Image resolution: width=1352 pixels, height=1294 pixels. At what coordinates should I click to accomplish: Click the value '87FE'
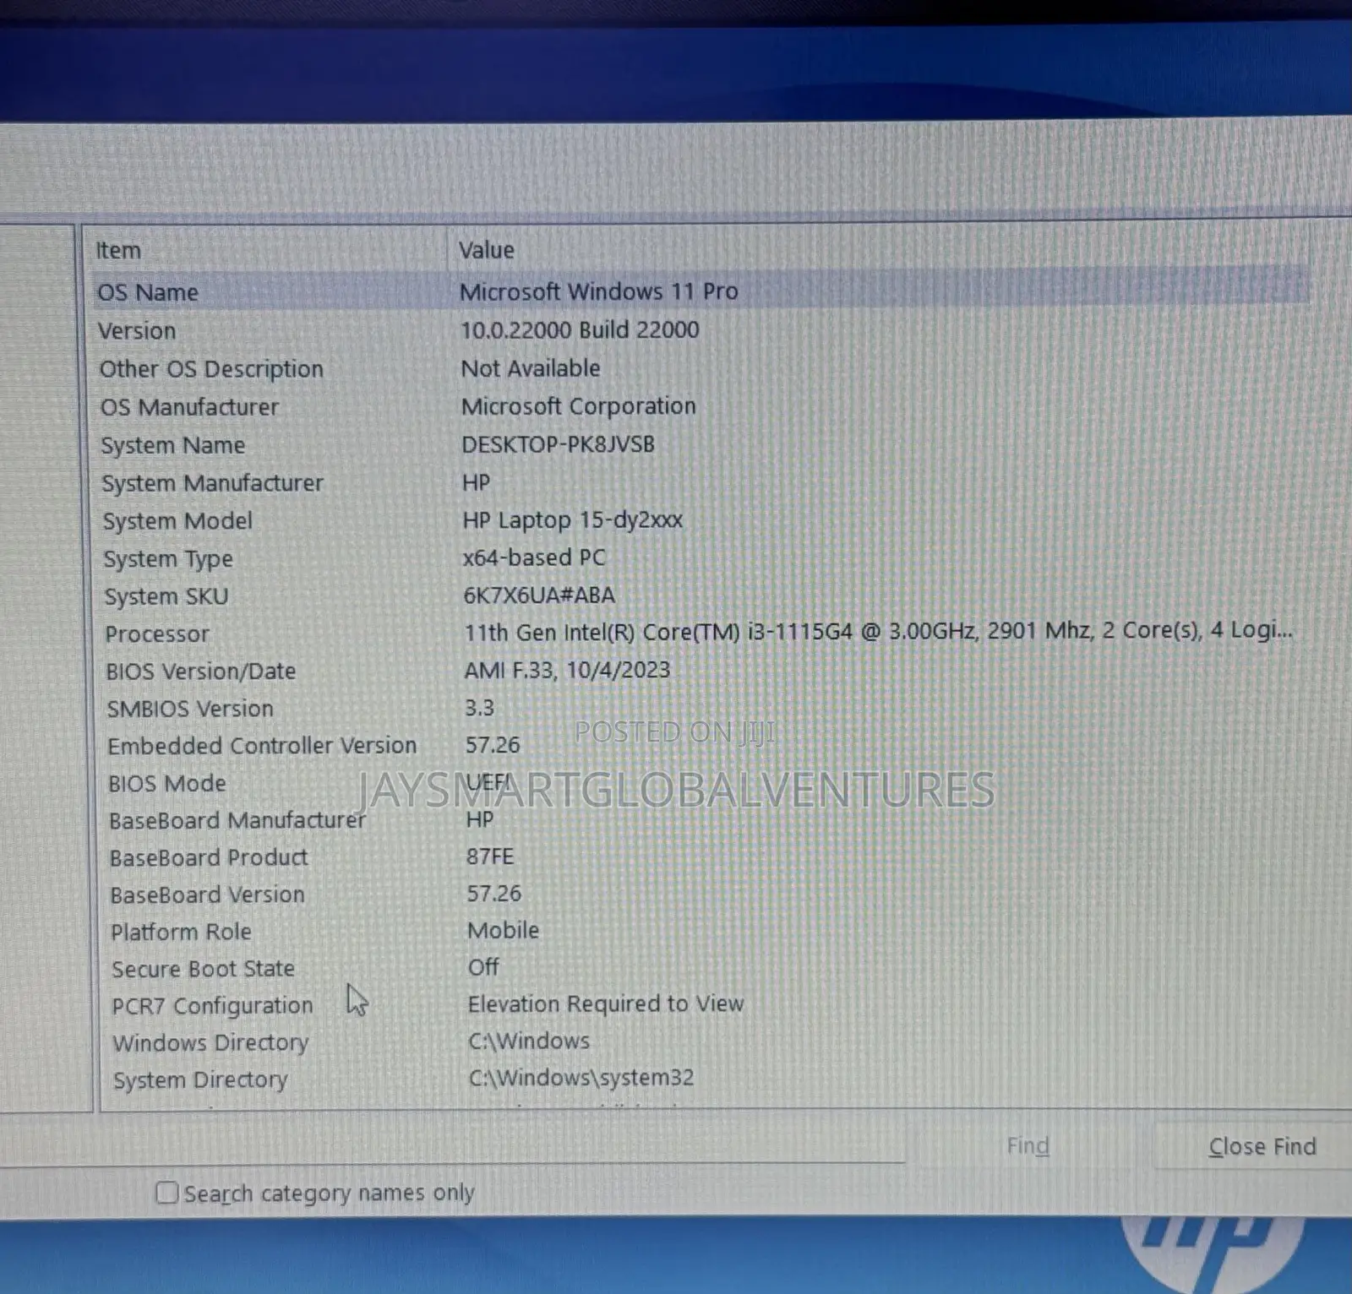point(489,856)
